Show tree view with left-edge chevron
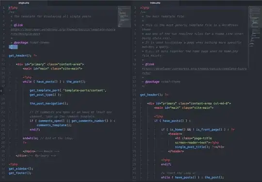 (x=1, y=91)
